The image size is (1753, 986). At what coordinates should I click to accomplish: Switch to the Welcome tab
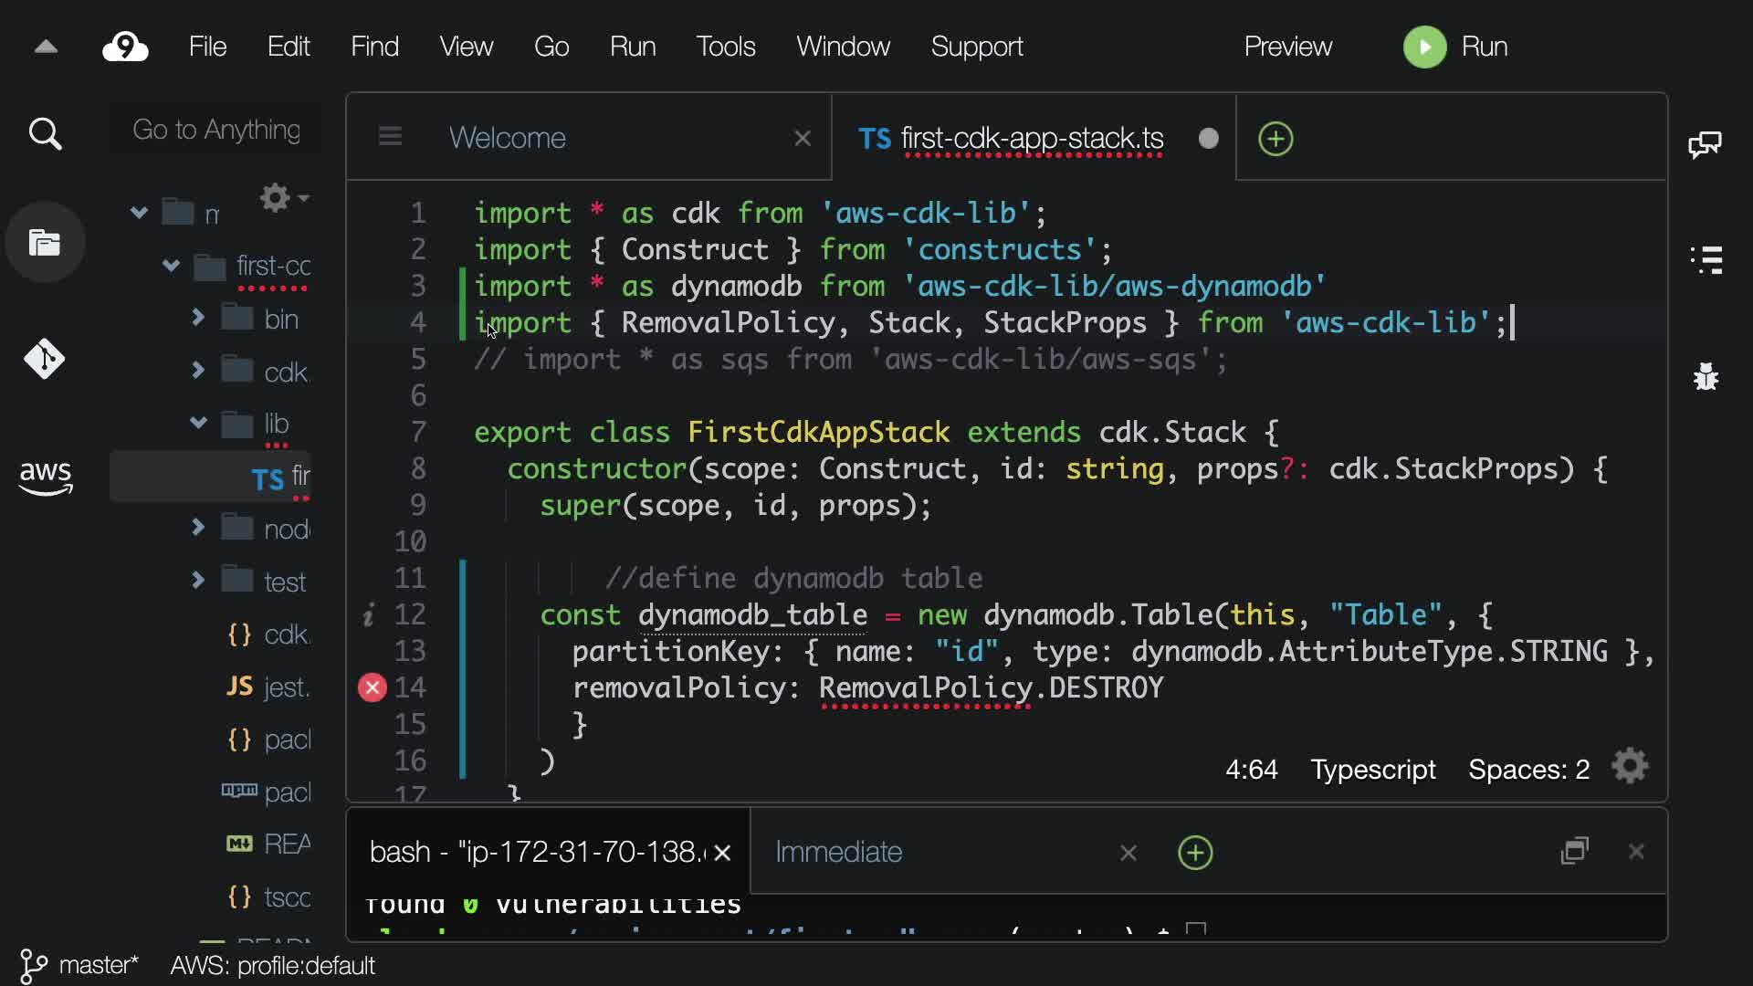(508, 138)
